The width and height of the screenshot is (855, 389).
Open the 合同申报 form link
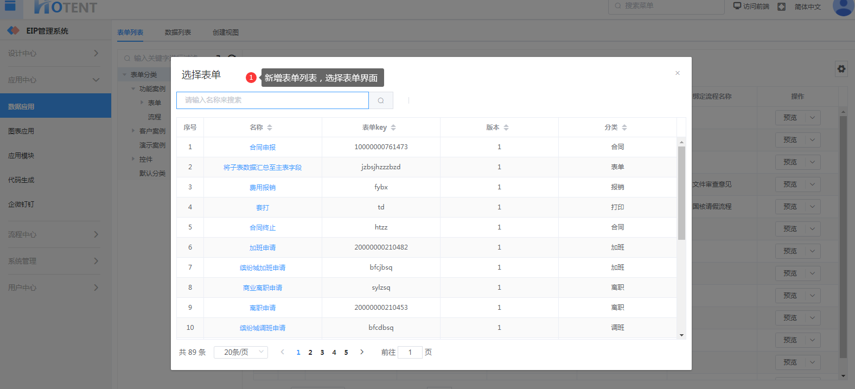(x=263, y=147)
